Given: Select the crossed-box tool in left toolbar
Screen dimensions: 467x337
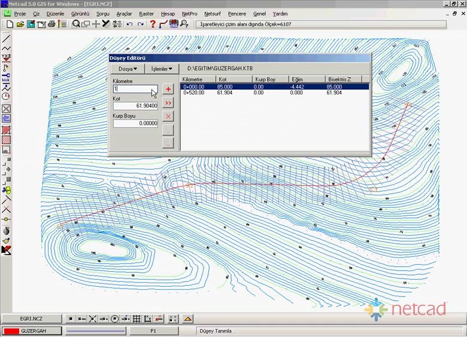Looking at the screenshot, I should 6,109.
